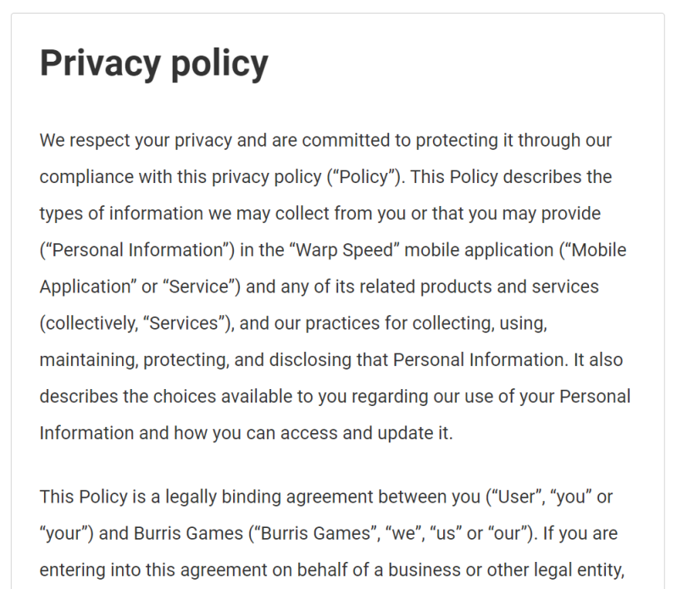Screen dimensions: 677x589
Task: Click the word "maintaining" in the policy text
Action: (x=87, y=359)
